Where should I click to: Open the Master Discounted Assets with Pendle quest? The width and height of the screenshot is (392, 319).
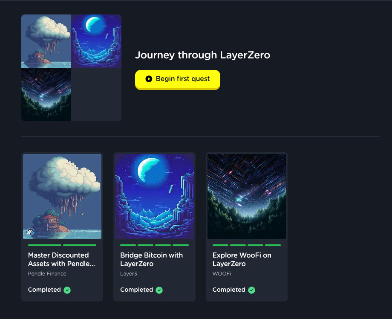coord(61,259)
